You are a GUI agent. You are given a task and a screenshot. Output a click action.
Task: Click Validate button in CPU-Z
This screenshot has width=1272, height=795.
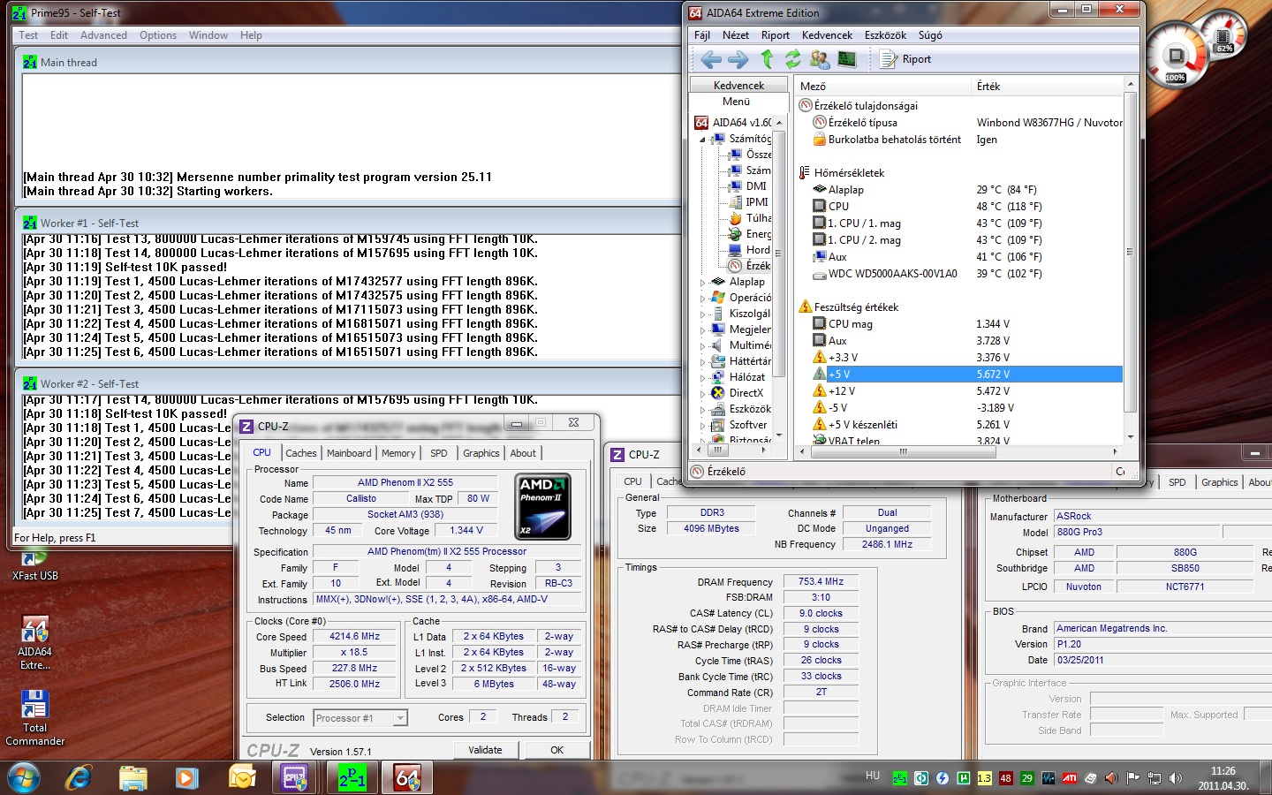[x=485, y=750]
